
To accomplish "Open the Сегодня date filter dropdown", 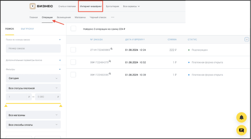I will (x=33, y=78).
